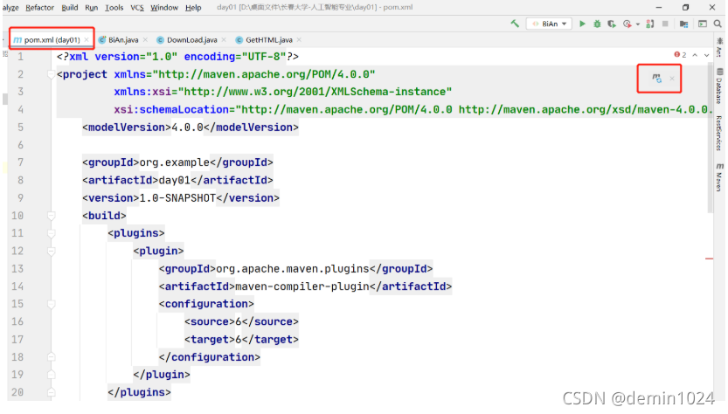Click maven-compiler-plugin artifactId text
Screen dimensions: 728x414
click(x=302, y=286)
